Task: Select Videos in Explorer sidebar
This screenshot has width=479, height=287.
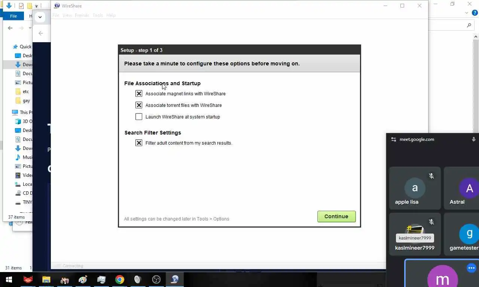Action: tap(24, 175)
